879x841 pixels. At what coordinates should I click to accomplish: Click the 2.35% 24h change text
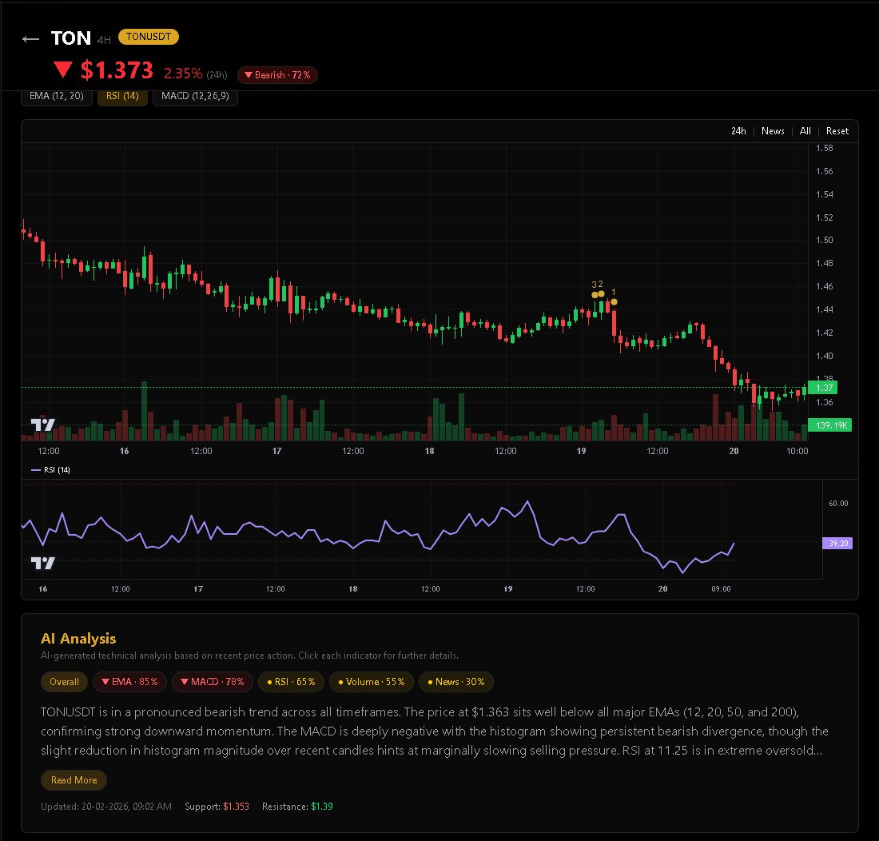click(x=183, y=74)
